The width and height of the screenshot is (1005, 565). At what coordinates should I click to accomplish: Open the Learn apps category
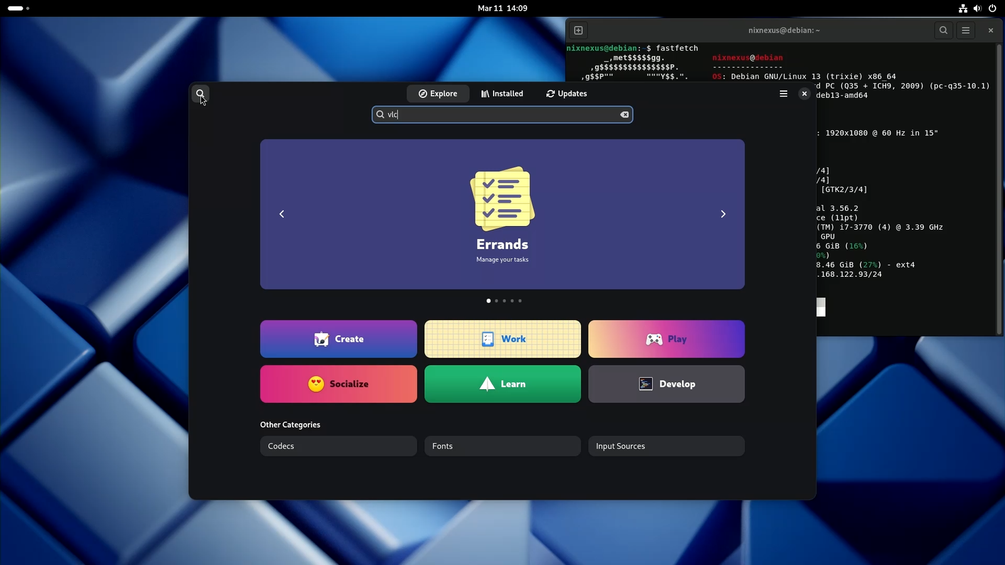pyautogui.click(x=502, y=384)
